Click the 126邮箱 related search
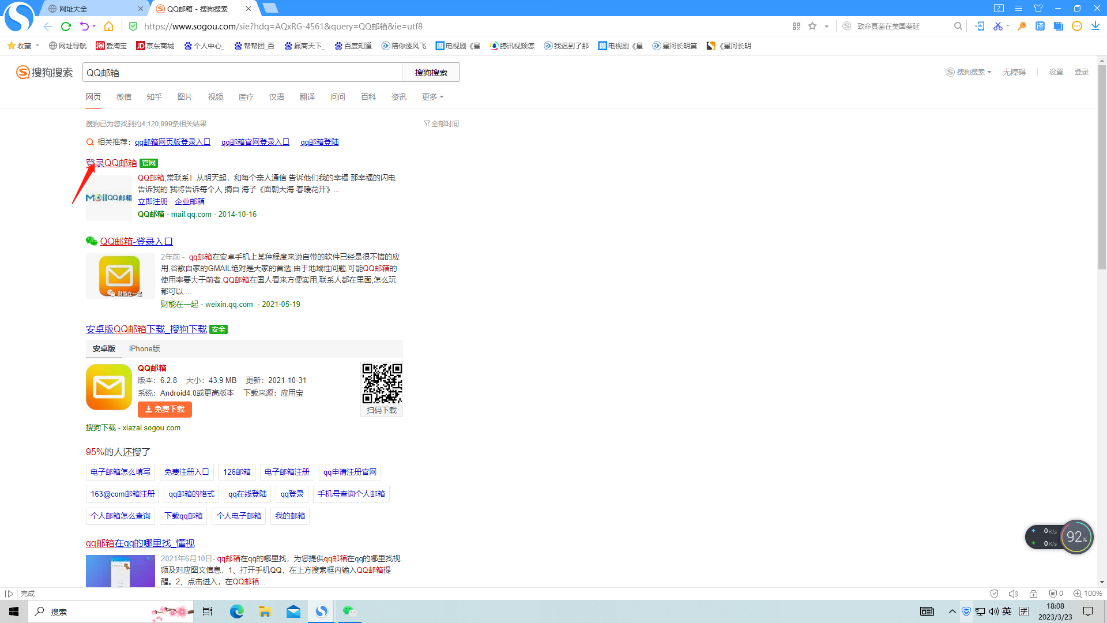The image size is (1107, 623). point(237,472)
